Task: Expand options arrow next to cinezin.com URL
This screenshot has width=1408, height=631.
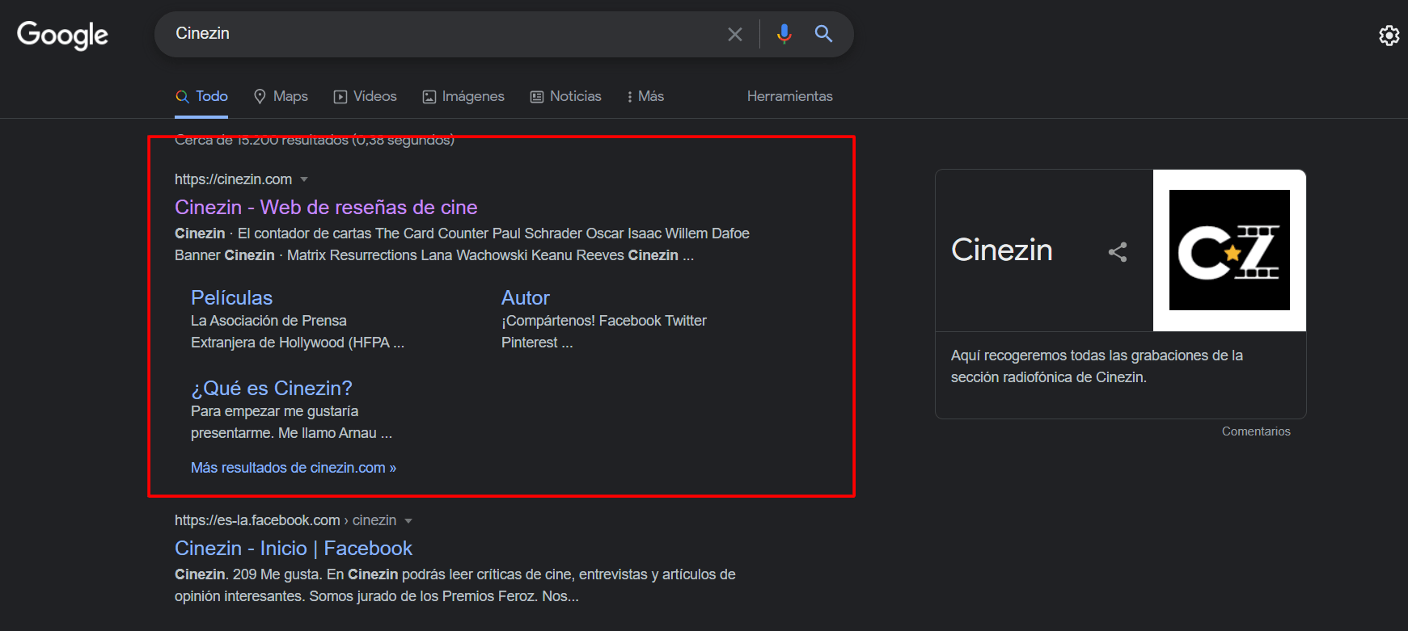Action: click(x=304, y=179)
